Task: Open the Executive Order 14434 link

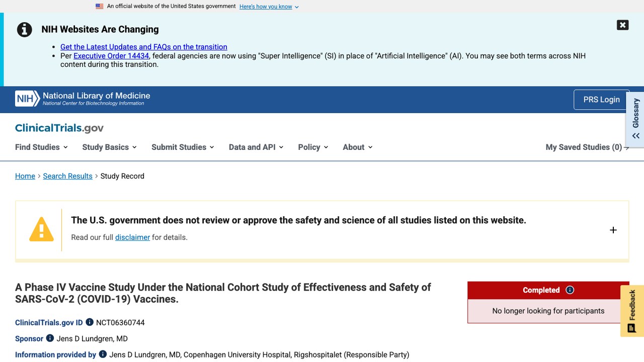Action: (x=111, y=56)
